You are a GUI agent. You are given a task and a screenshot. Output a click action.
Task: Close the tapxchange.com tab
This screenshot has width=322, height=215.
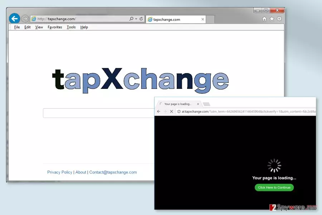click(x=203, y=19)
